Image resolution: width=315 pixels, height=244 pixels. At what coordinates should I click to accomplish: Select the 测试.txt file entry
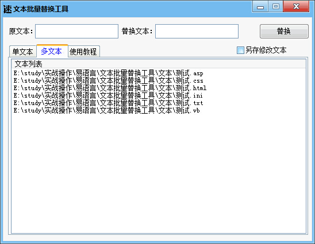click(x=109, y=103)
